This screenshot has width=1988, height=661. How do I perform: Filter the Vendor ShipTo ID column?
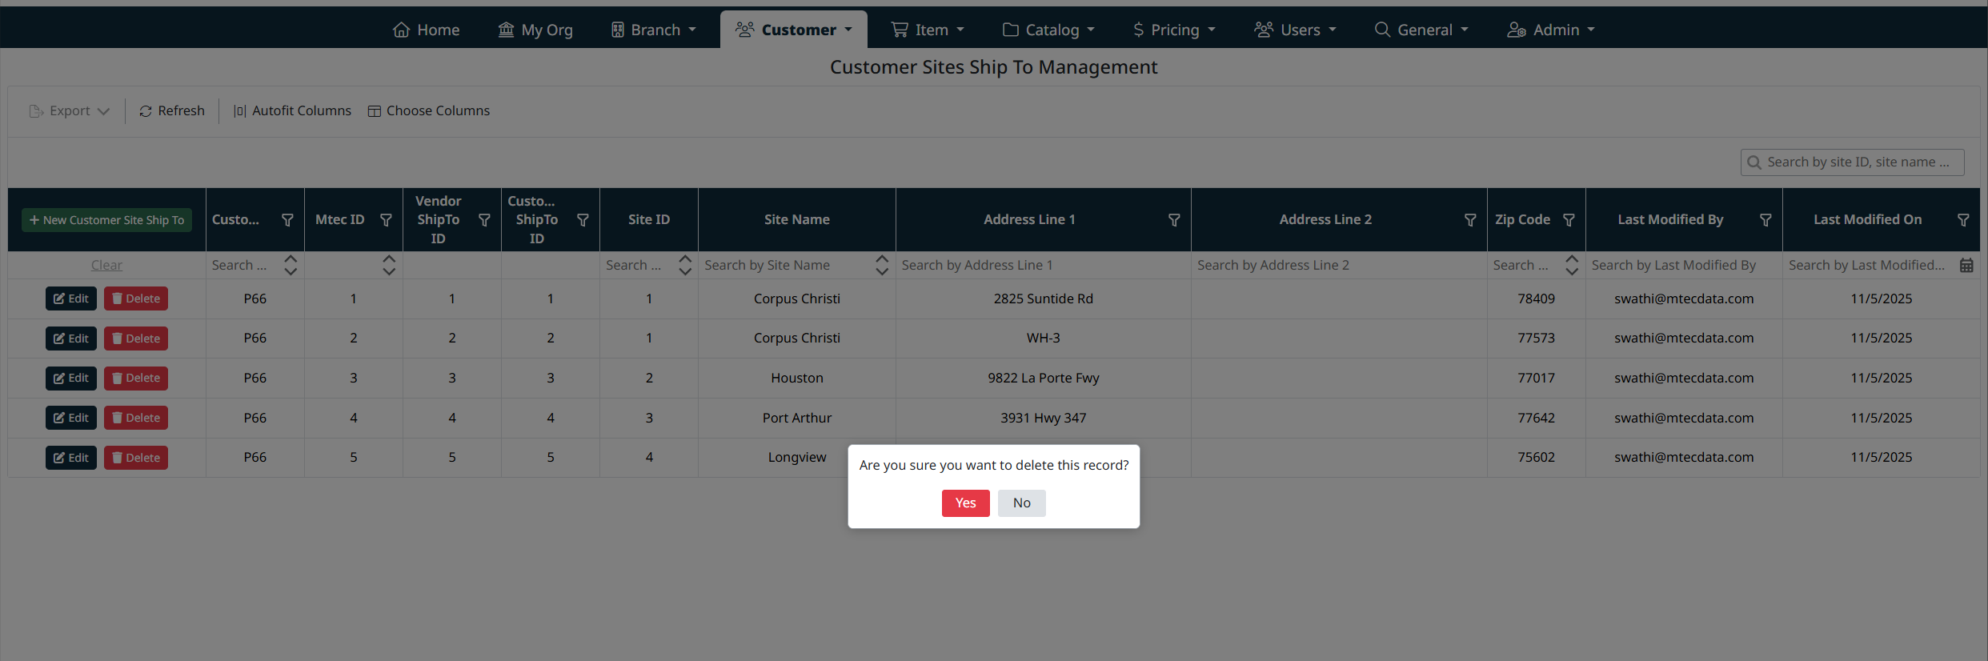(x=484, y=220)
